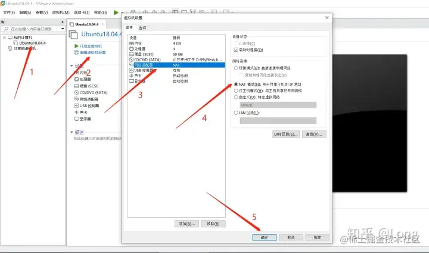Screen dimensions: 429x253
Task: Select the display icon in settings dialog list
Action: coord(131,81)
